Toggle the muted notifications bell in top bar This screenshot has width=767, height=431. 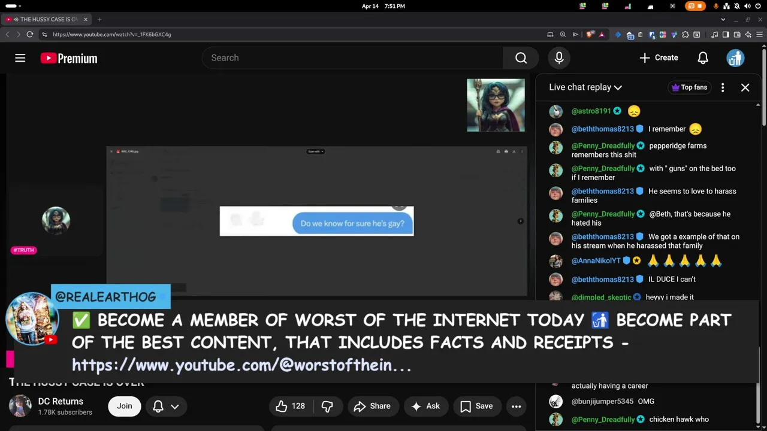pyautogui.click(x=736, y=6)
